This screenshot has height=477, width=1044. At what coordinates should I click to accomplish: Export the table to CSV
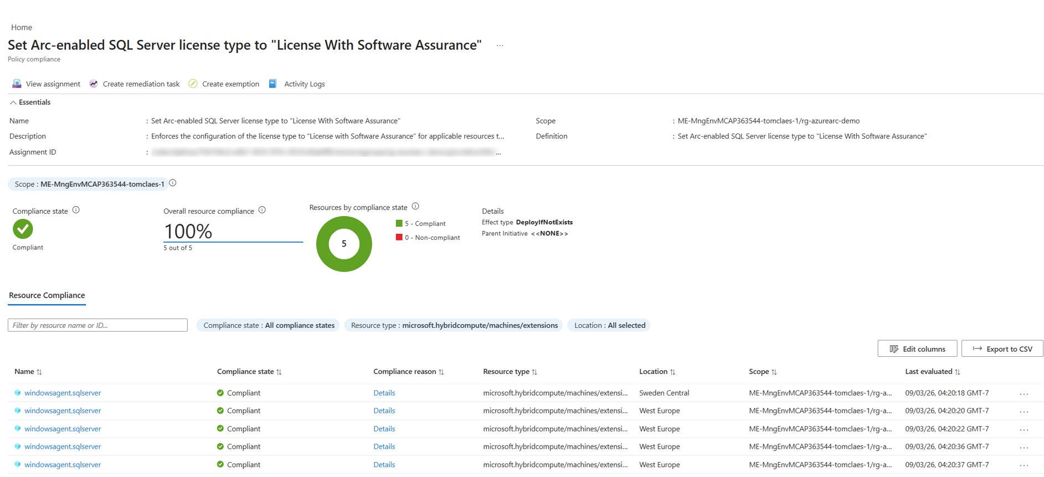[x=1002, y=349]
